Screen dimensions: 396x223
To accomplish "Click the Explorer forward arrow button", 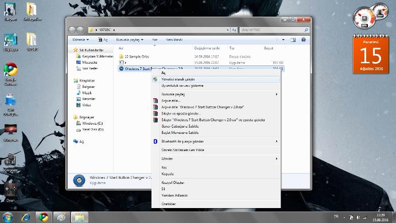I will [x=80, y=30].
